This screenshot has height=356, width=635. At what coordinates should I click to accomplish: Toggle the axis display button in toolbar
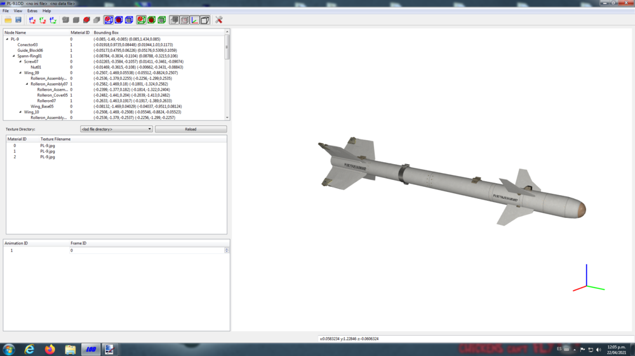(x=195, y=20)
